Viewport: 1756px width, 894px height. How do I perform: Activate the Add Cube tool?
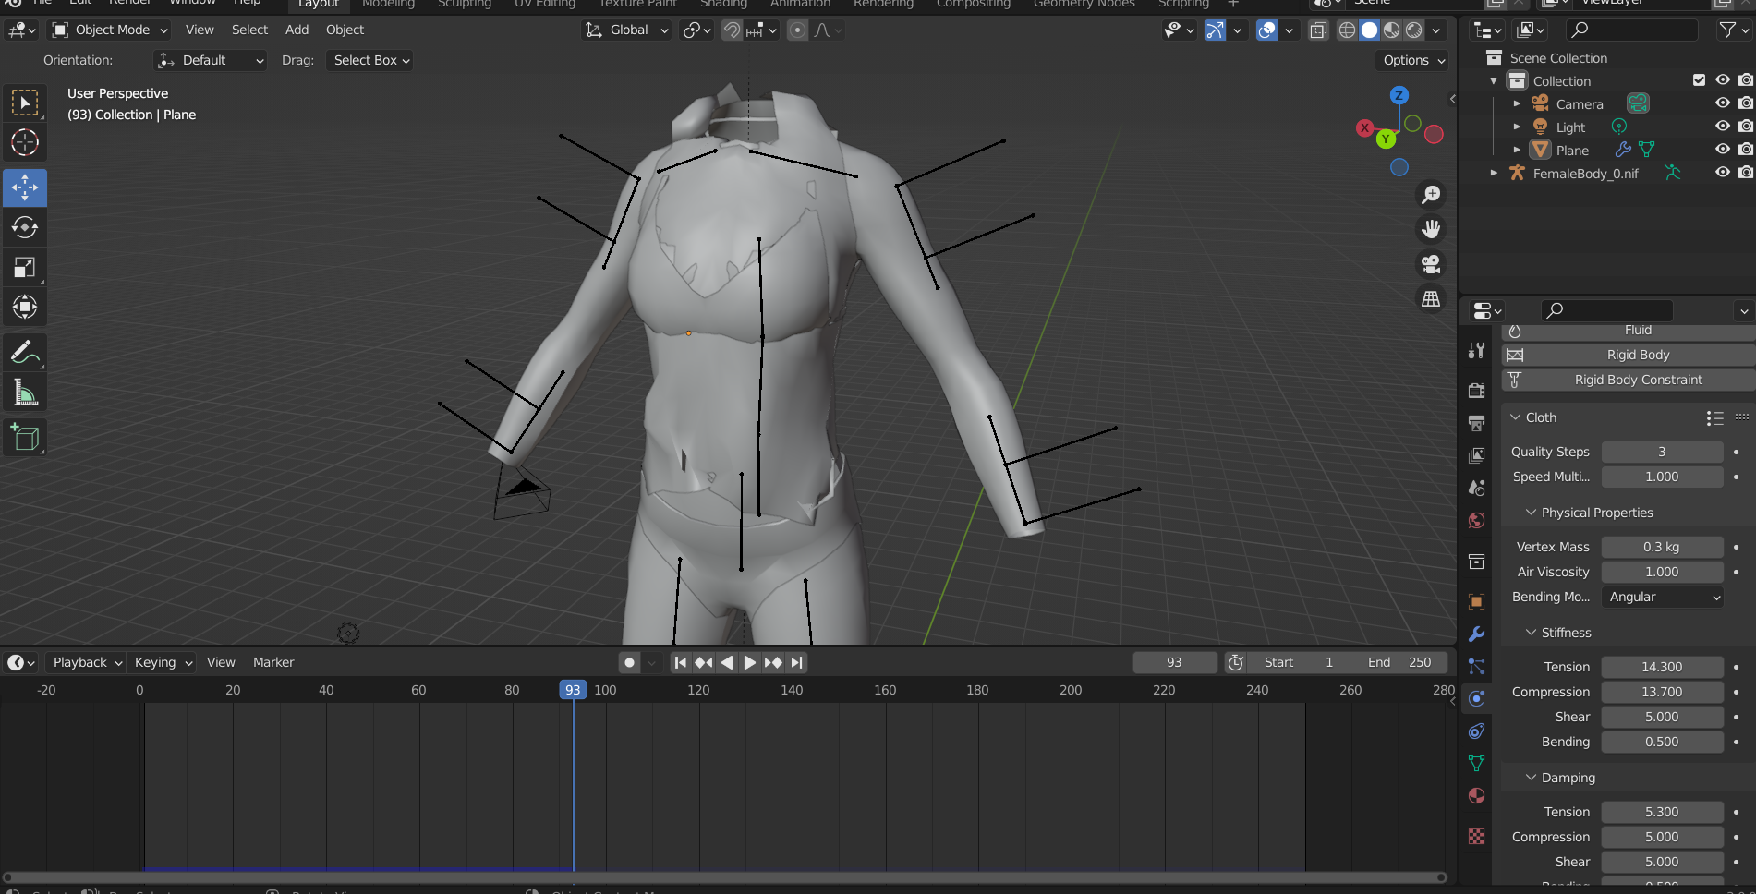[x=25, y=438]
